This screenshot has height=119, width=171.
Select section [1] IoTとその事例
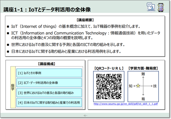[49, 73]
